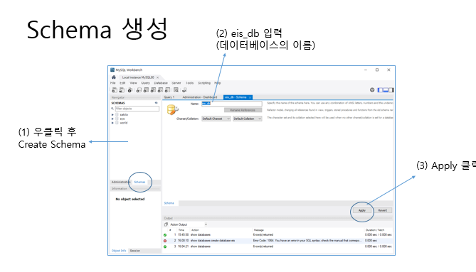Click the magnifier icon beside Filter objects

click(x=112, y=109)
